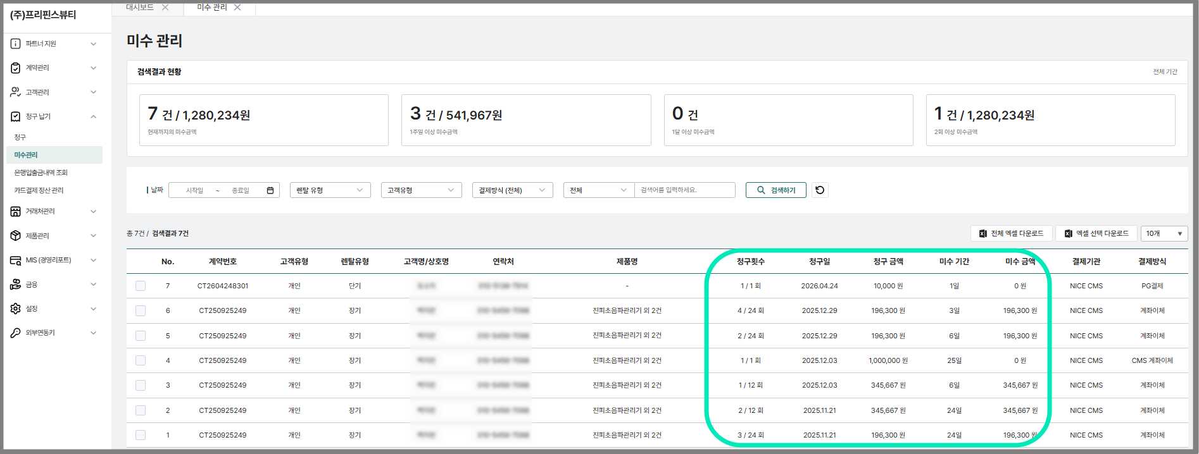The height and width of the screenshot is (454, 1199).
Task: Switch to the 대시보드 tab
Action: tap(140, 8)
